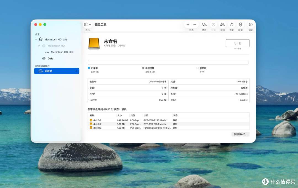Click the APFS 宗卷 type value

coord(242,82)
